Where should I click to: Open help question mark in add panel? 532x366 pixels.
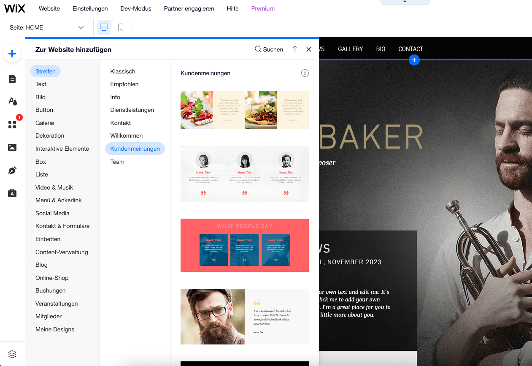click(x=294, y=49)
